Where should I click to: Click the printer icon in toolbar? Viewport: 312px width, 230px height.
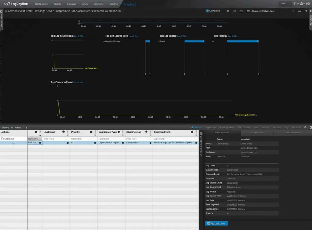[x=299, y=11]
